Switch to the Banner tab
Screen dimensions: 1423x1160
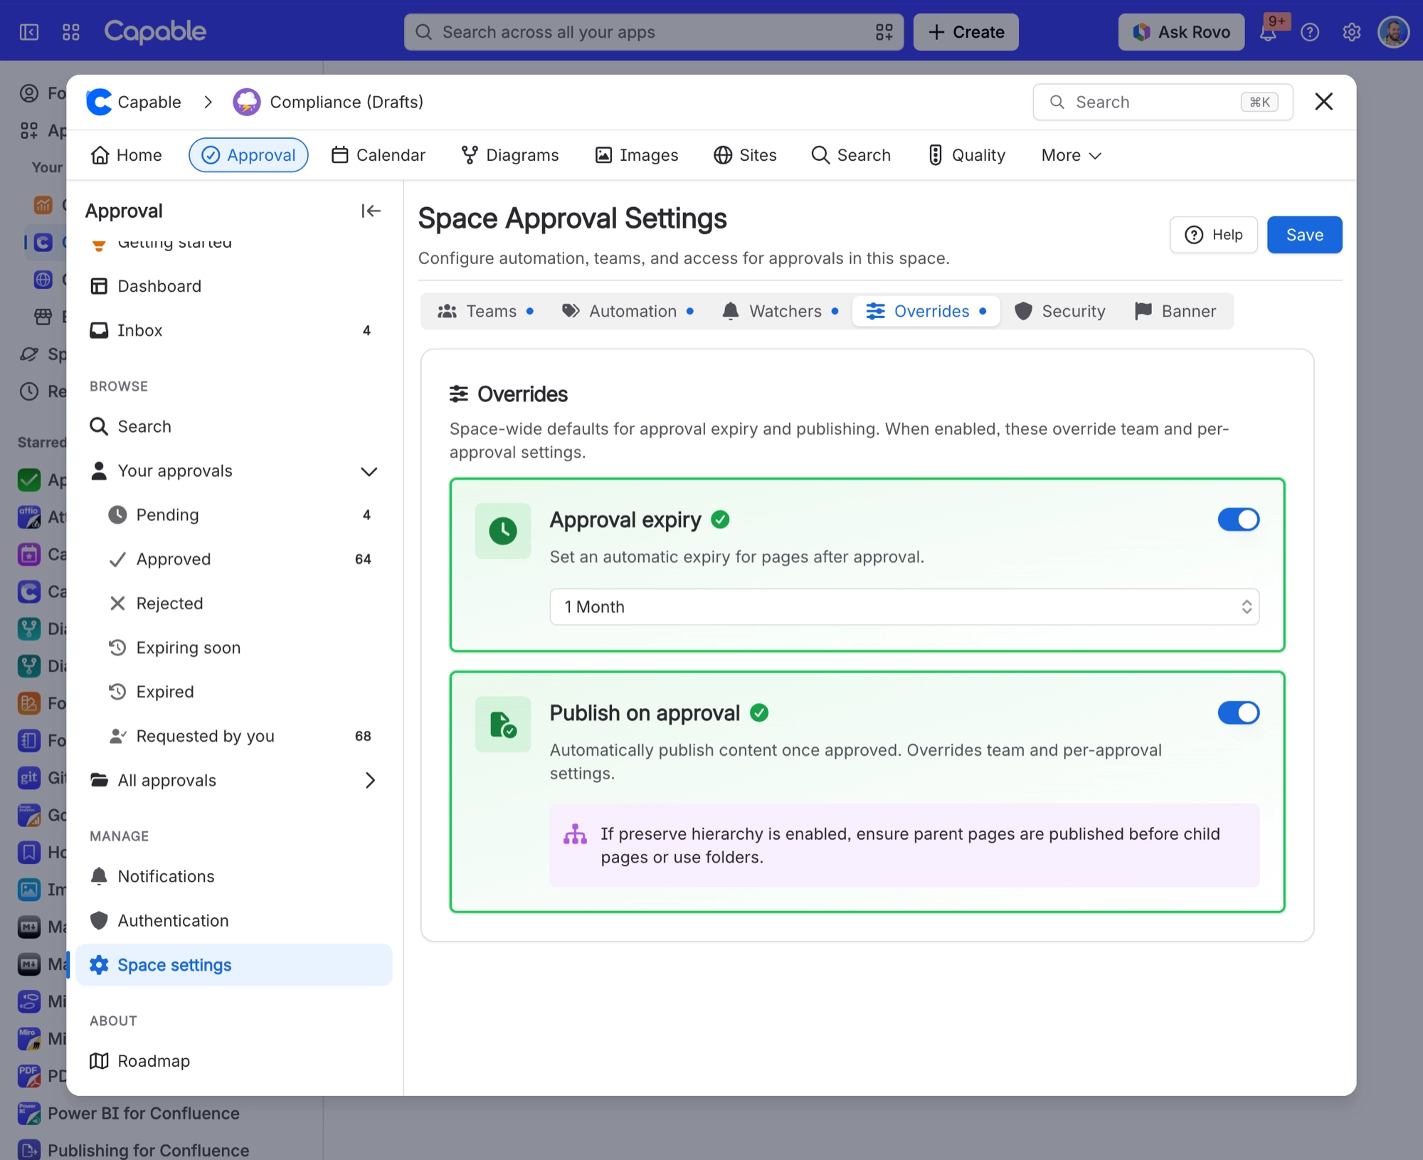1176,311
